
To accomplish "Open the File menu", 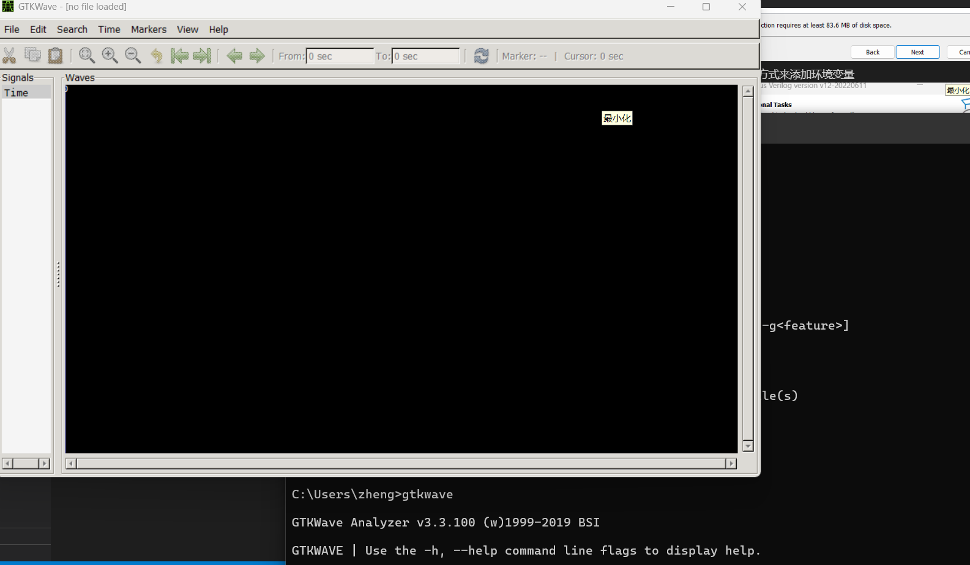I will coord(12,29).
